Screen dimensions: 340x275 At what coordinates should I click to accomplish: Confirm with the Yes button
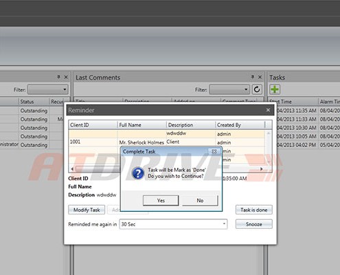161,201
